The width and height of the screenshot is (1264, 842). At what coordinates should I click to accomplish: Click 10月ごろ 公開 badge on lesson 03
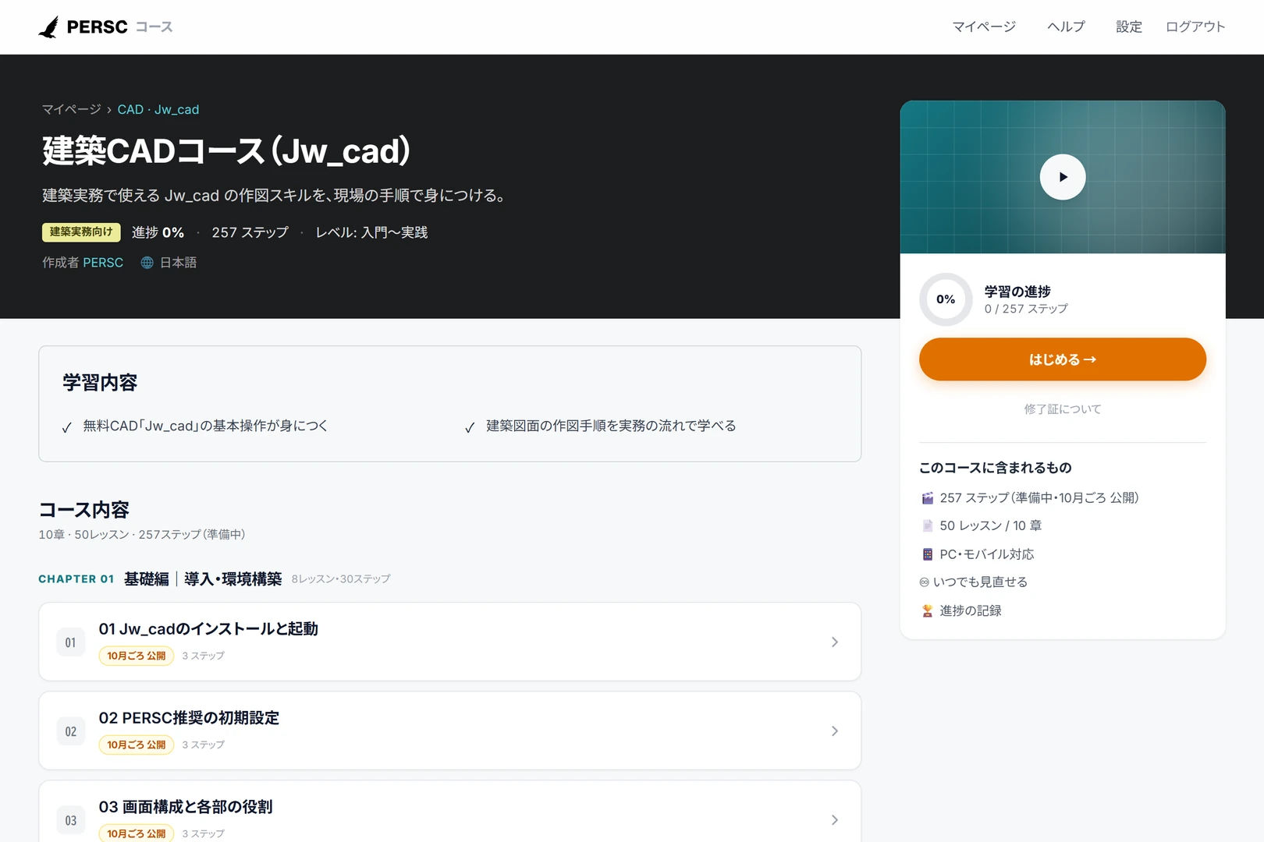(137, 833)
